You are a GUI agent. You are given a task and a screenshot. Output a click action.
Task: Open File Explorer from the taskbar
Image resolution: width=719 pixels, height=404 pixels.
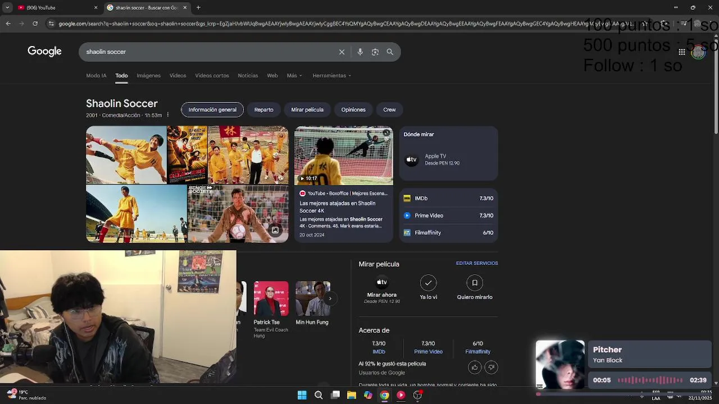(x=352, y=395)
